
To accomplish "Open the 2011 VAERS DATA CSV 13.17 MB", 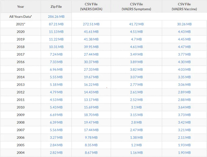I will (x=91, y=100).
